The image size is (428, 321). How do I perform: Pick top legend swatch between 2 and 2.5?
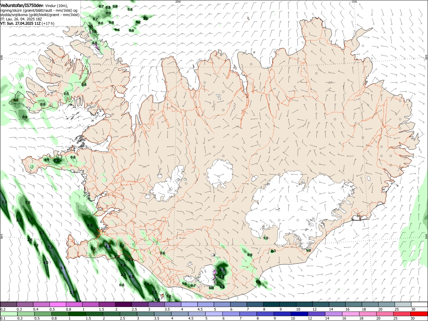pos(123,304)
